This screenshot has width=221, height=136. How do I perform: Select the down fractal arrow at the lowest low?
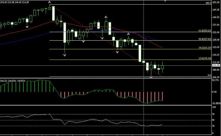point(151,77)
